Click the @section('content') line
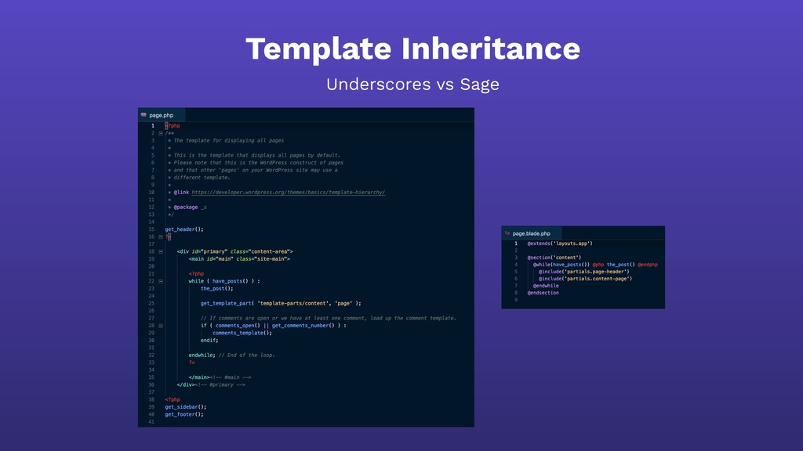Screen dimensions: 803x451 point(554,258)
